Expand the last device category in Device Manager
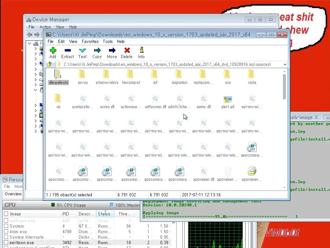This screenshot has height=248, width=330. click(x=35, y=131)
